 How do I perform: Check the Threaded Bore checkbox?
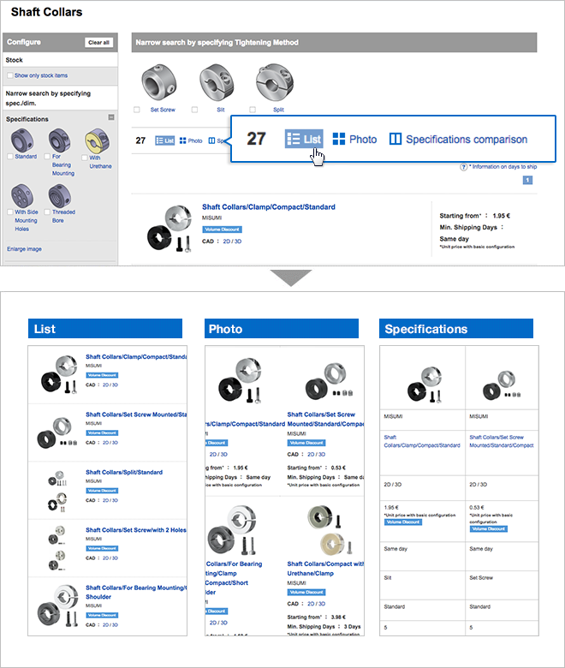click(47, 212)
